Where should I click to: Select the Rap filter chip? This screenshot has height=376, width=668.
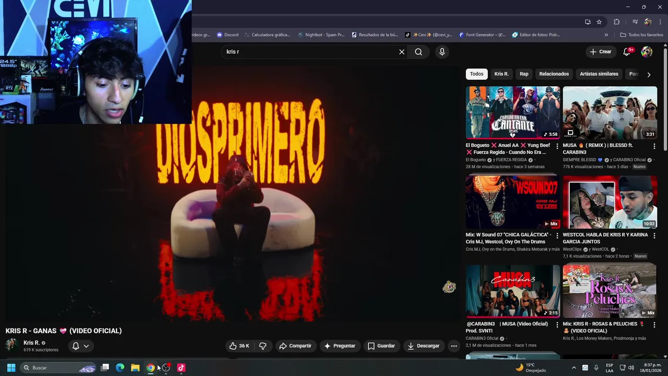tap(524, 74)
